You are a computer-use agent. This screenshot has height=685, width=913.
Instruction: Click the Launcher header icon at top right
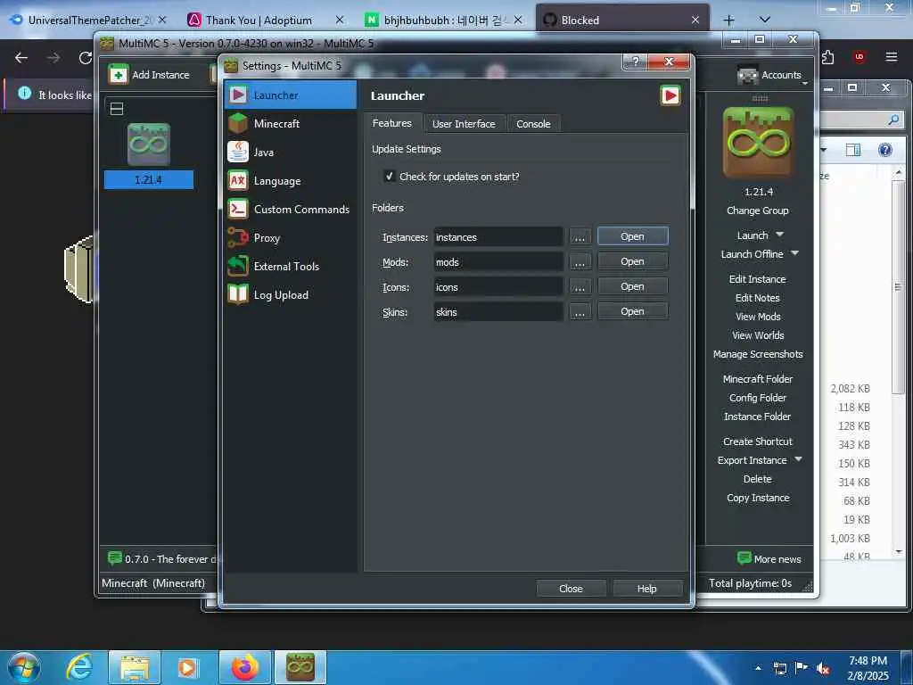click(x=670, y=95)
